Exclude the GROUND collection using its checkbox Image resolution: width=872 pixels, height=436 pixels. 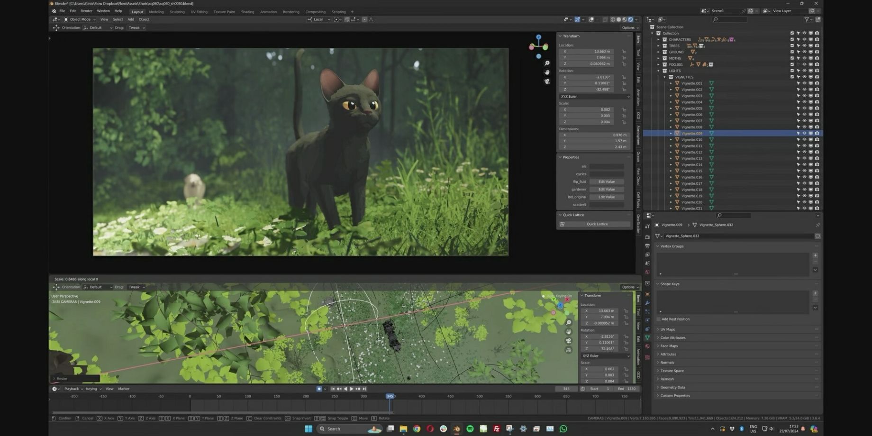[x=792, y=52]
